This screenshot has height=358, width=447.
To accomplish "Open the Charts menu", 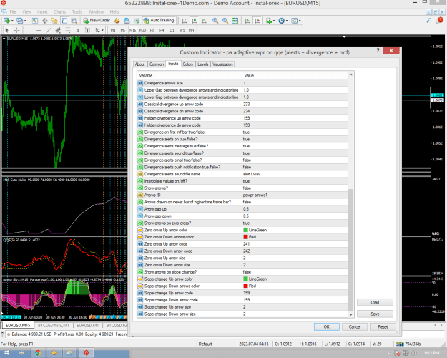I will 59,11.
